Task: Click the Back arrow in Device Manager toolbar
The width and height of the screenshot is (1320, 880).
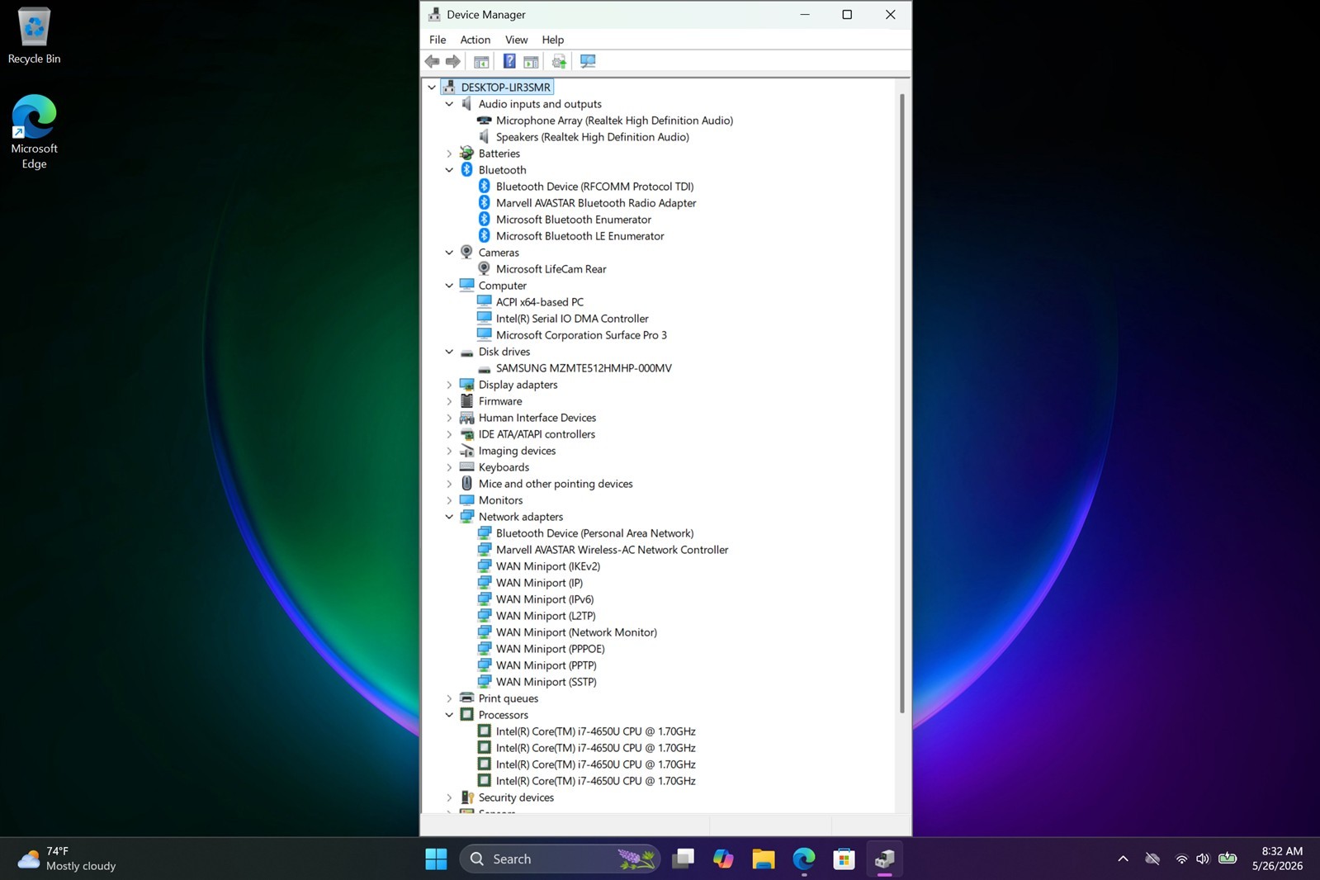Action: click(x=432, y=61)
